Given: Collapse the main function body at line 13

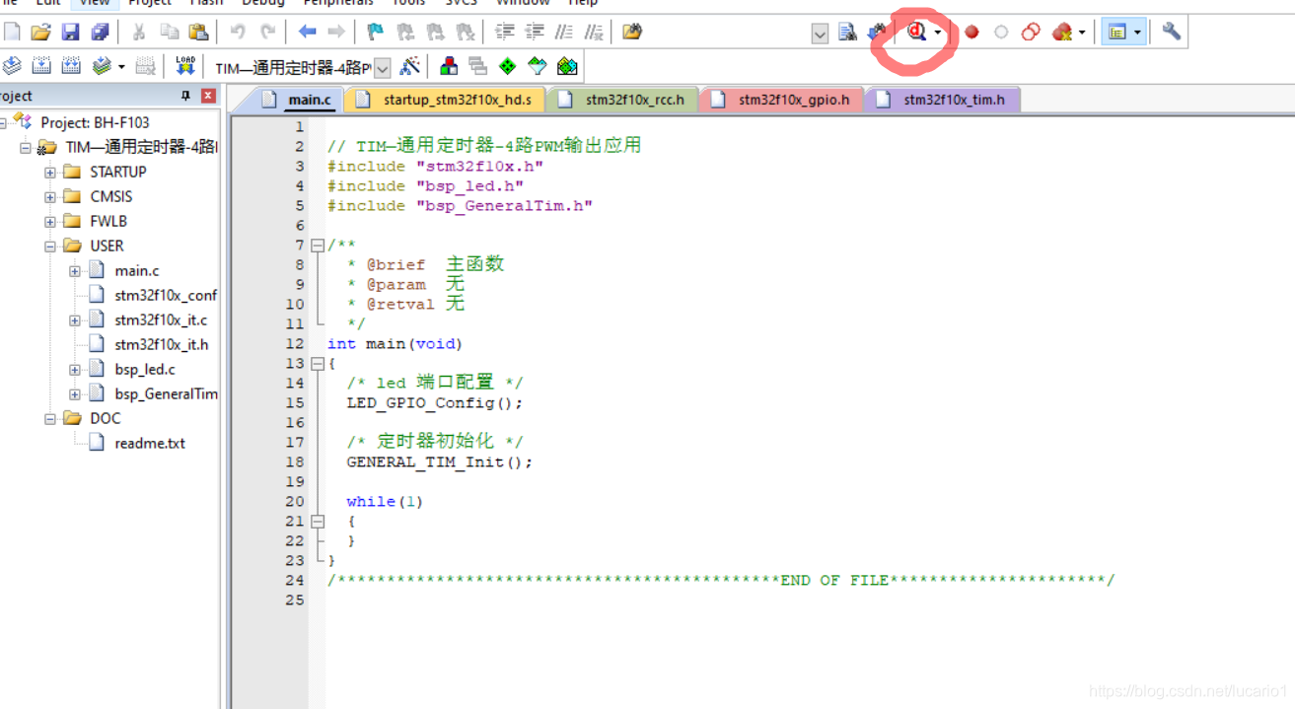Looking at the screenshot, I should (x=318, y=363).
